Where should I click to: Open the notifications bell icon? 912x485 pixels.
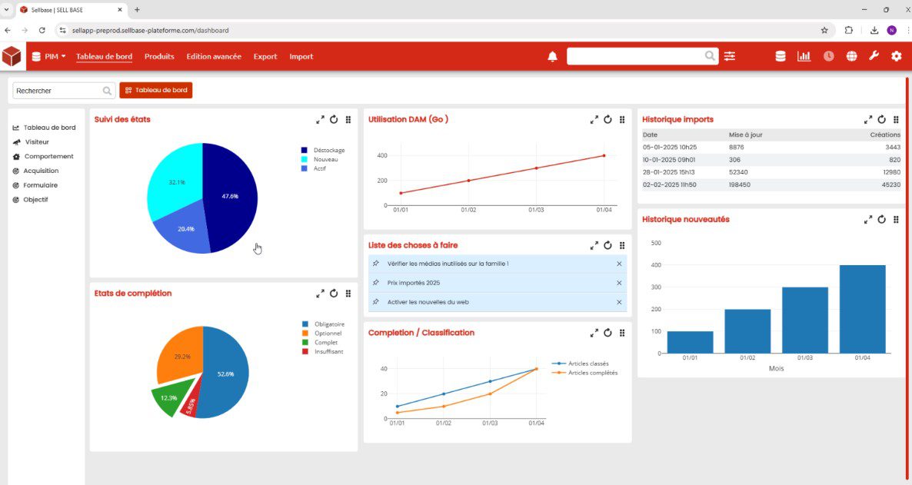pyautogui.click(x=552, y=55)
